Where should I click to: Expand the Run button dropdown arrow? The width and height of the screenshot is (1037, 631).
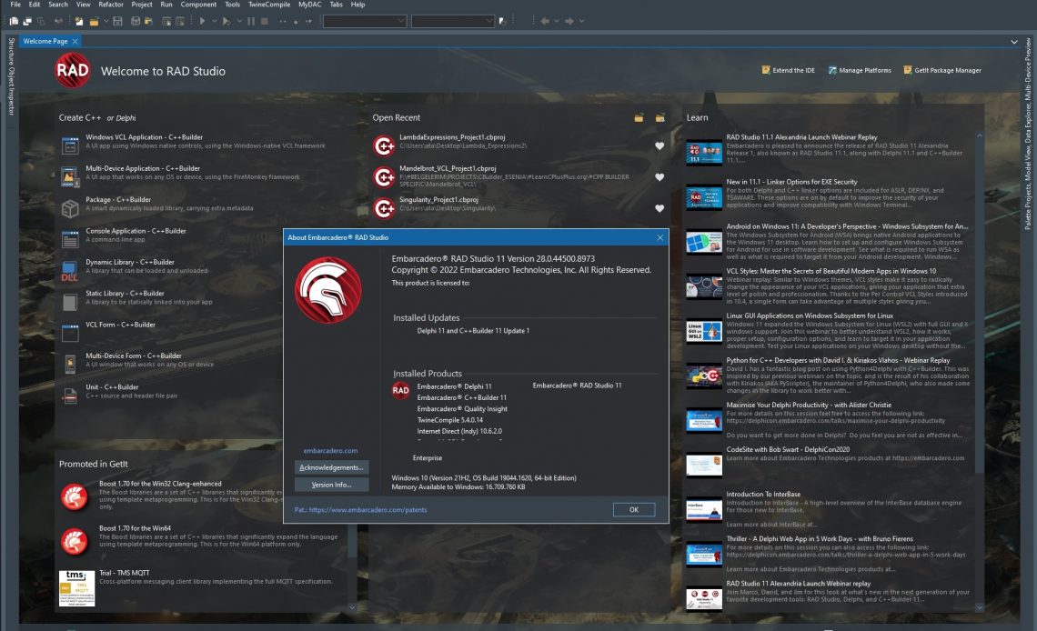[x=214, y=21]
